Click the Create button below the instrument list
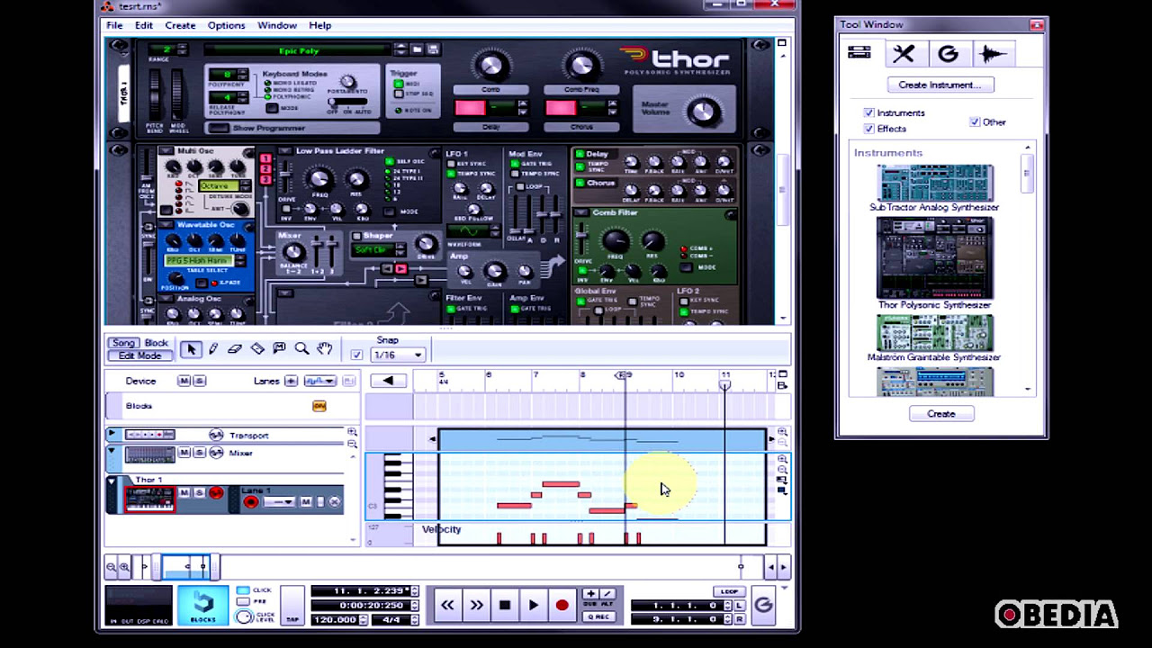This screenshot has height=648, width=1152. [940, 413]
